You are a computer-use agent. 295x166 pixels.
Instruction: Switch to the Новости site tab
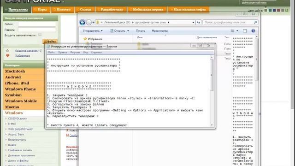63,9
